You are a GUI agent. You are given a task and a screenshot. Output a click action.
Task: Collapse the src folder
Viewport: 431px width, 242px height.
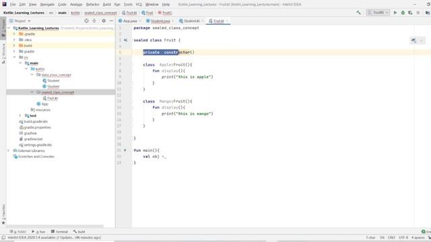[x=14, y=57]
